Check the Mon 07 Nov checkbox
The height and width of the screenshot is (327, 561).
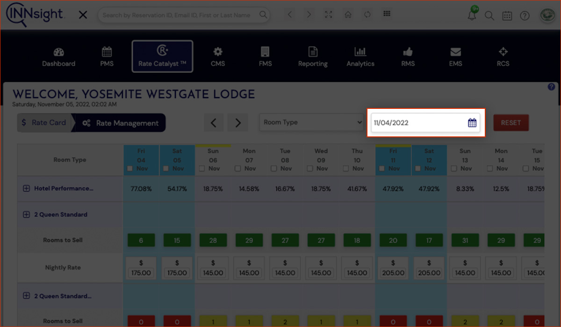tap(238, 169)
